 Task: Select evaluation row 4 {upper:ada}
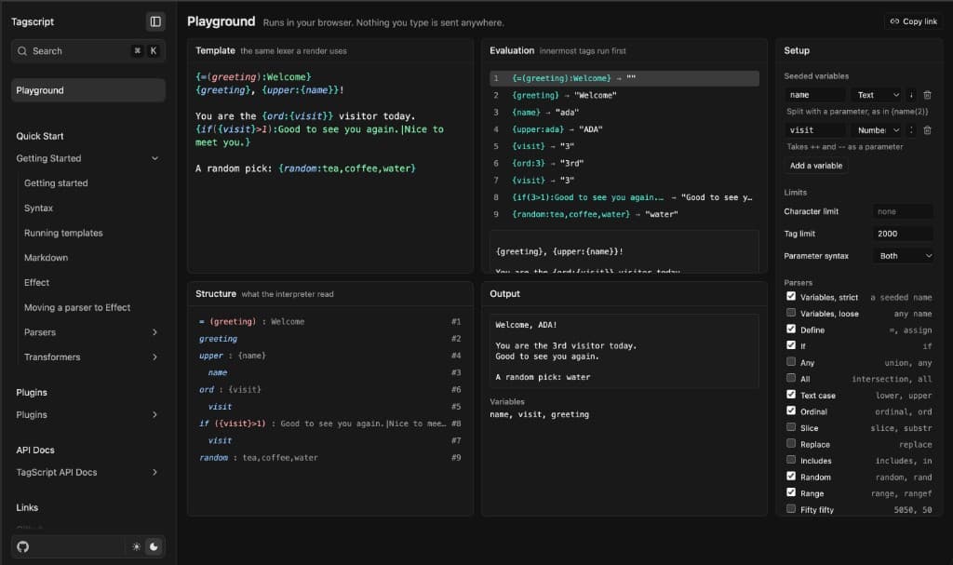click(x=624, y=129)
